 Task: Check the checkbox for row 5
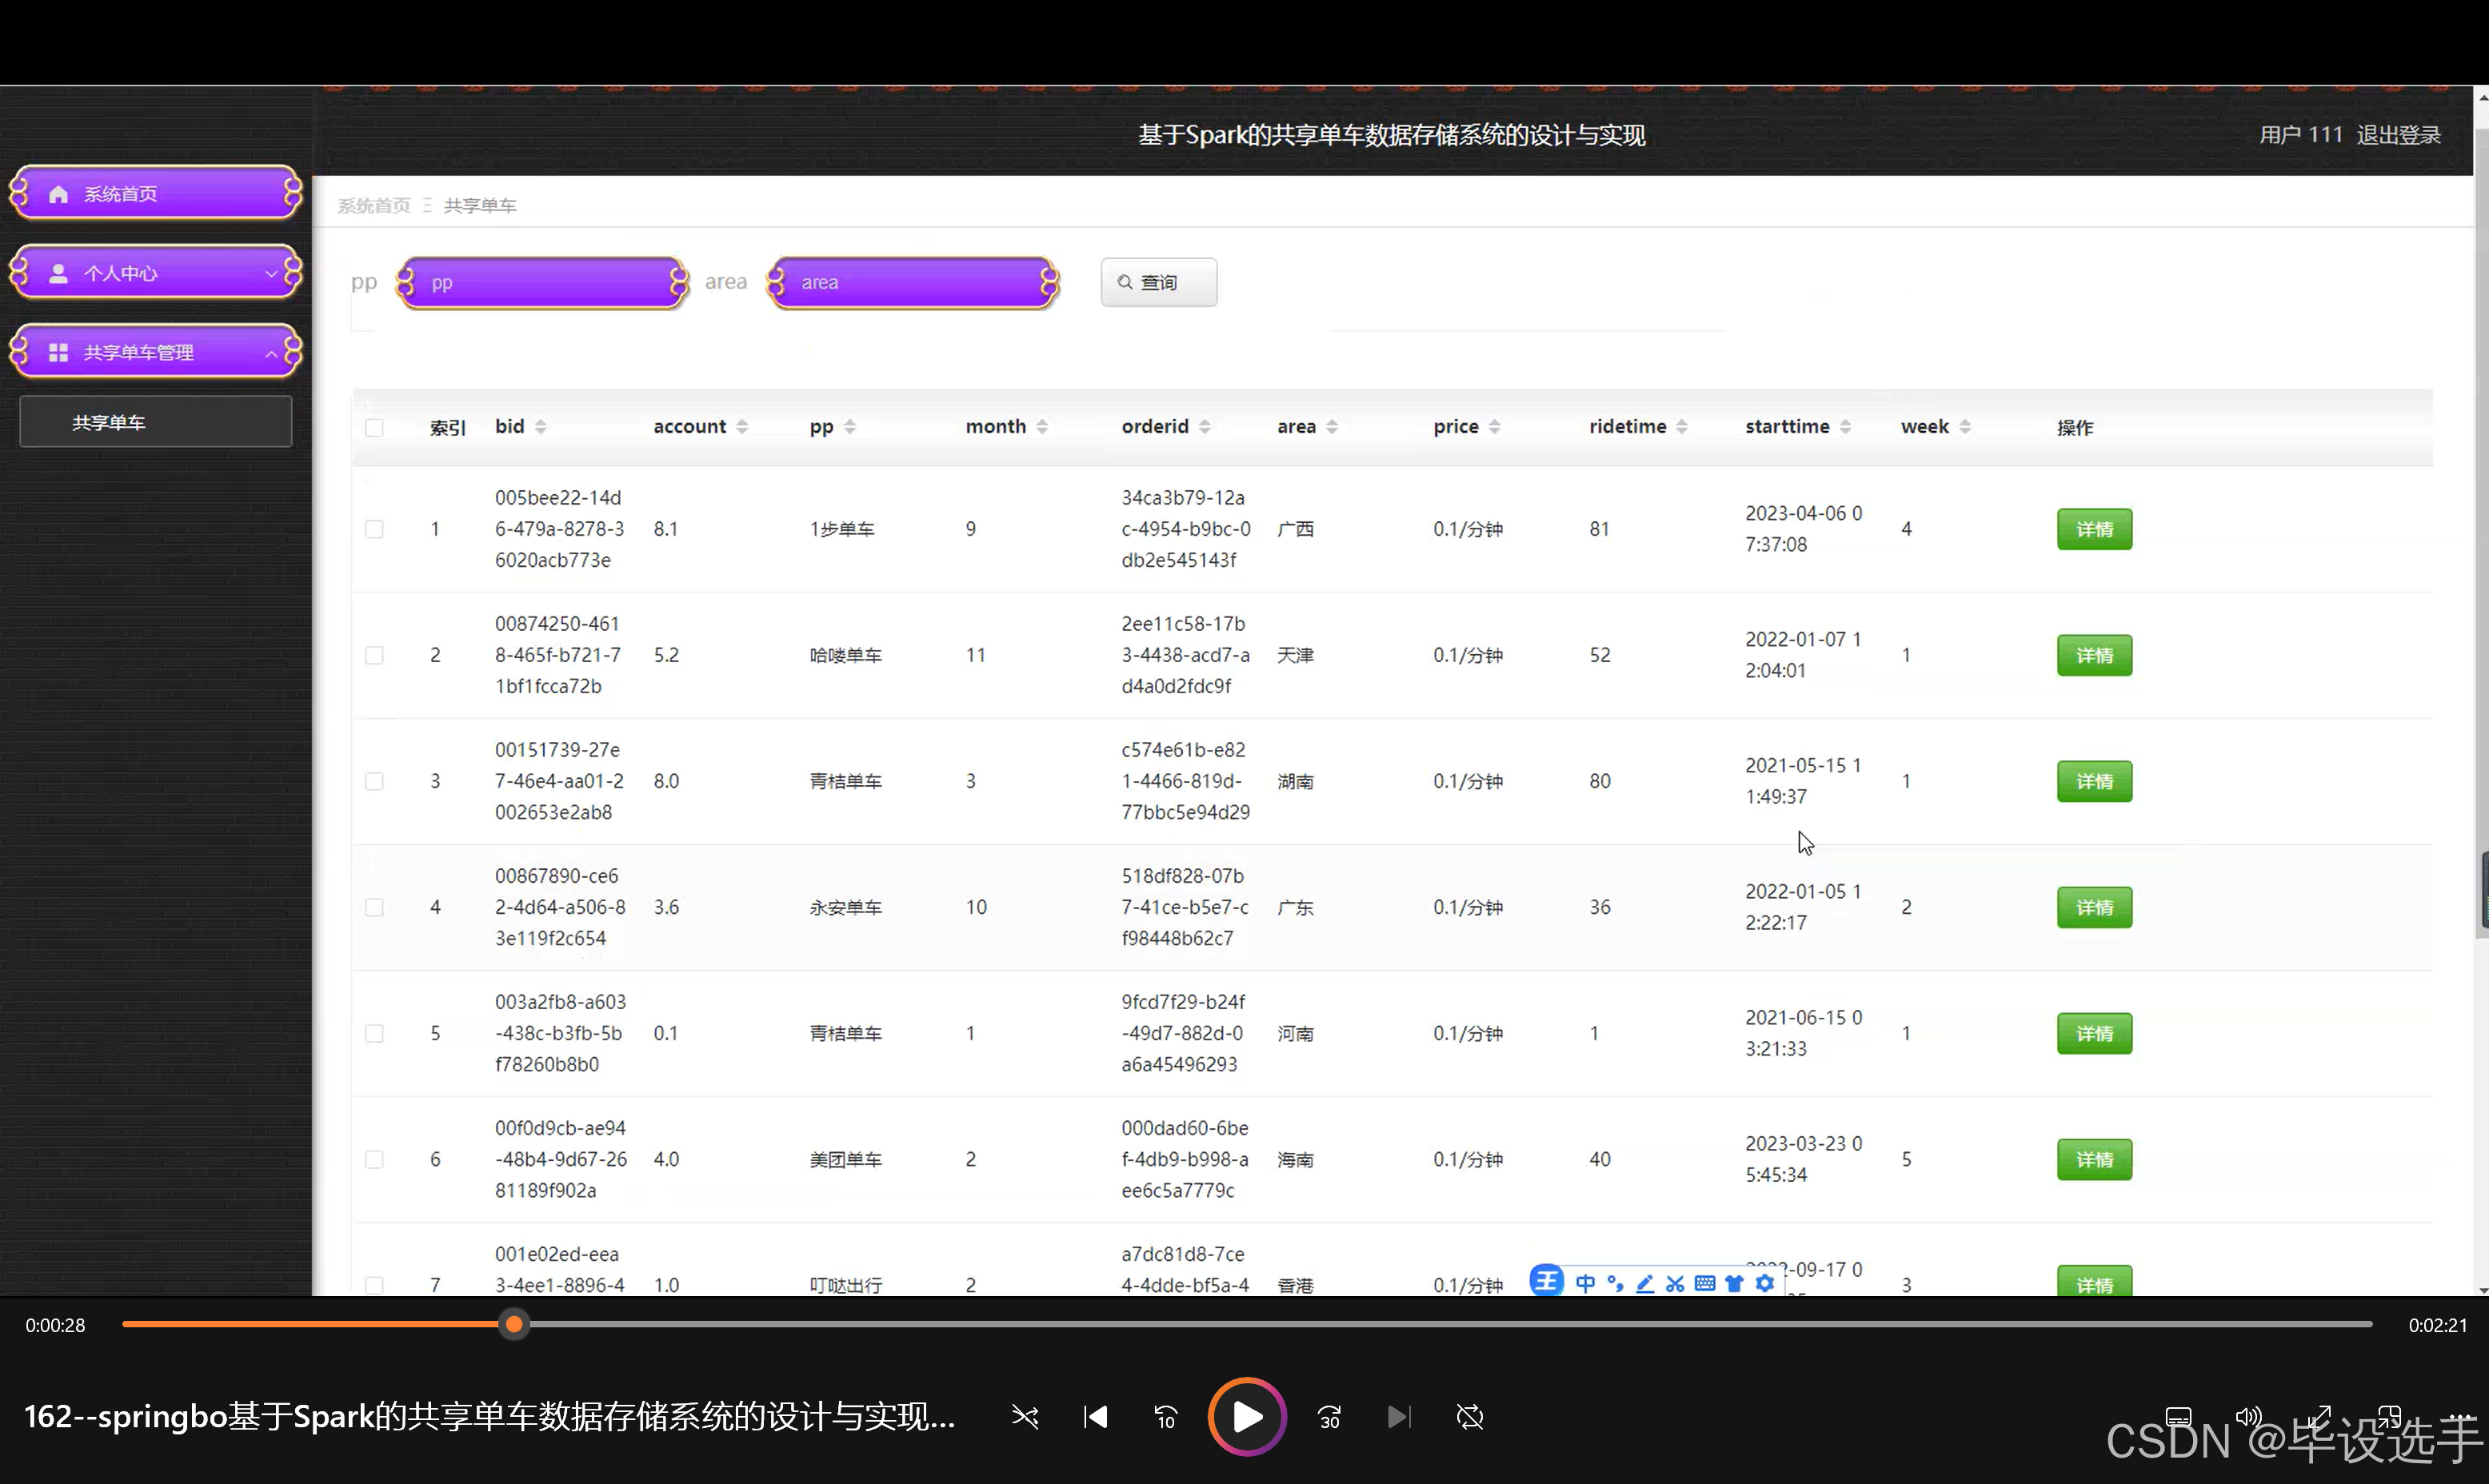(x=374, y=1033)
